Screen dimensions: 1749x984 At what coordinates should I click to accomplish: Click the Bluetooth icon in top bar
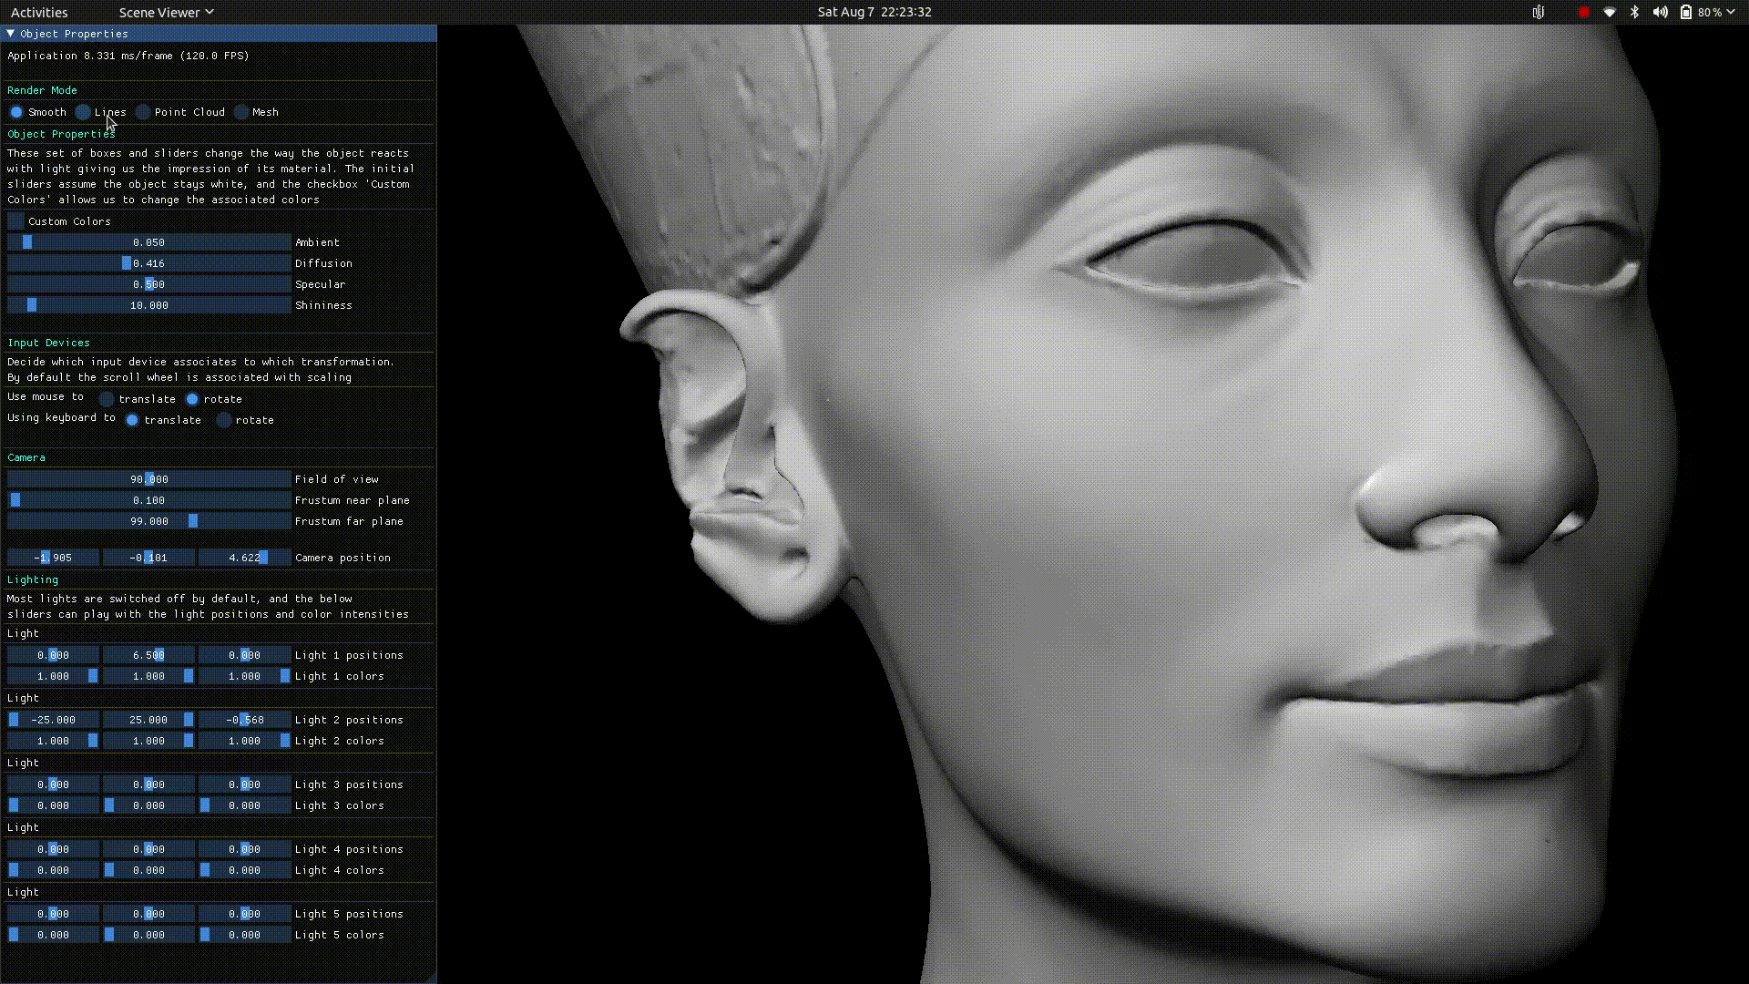point(1634,12)
